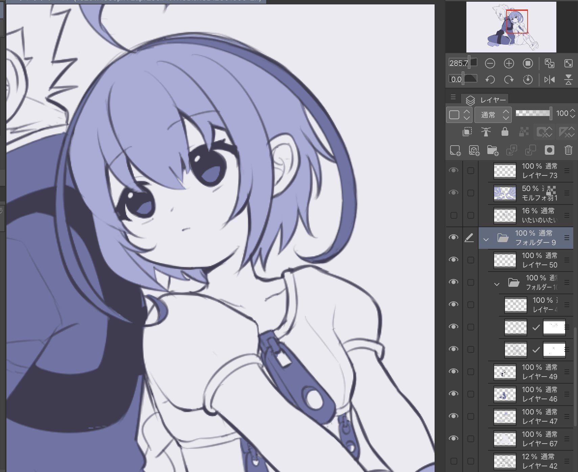Delete the selected layer with the trash icon
The width and height of the screenshot is (578, 472).
[568, 150]
